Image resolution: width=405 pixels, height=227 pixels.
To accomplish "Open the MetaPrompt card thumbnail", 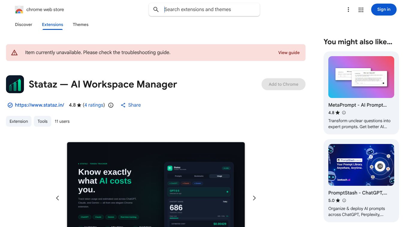I will pos(361,77).
